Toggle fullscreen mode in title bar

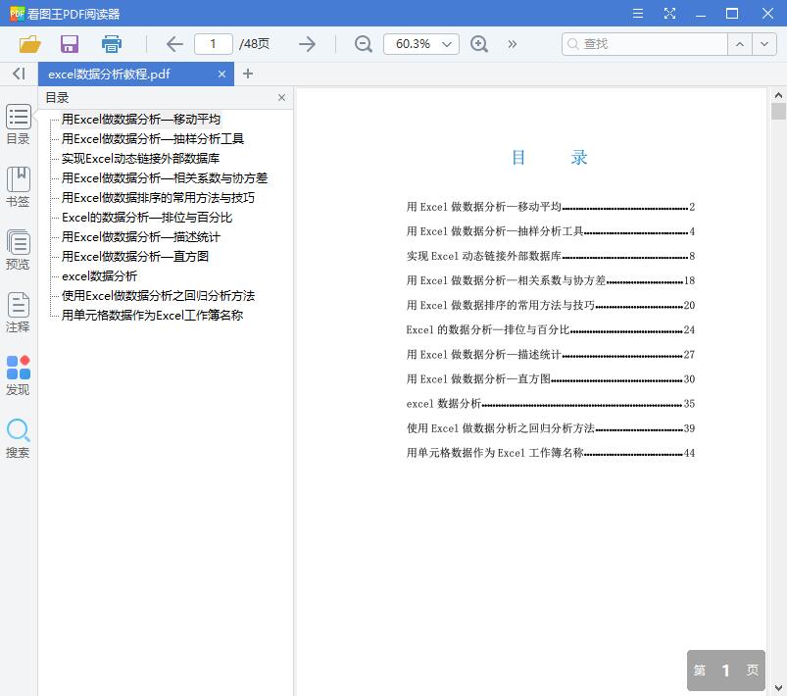[669, 13]
